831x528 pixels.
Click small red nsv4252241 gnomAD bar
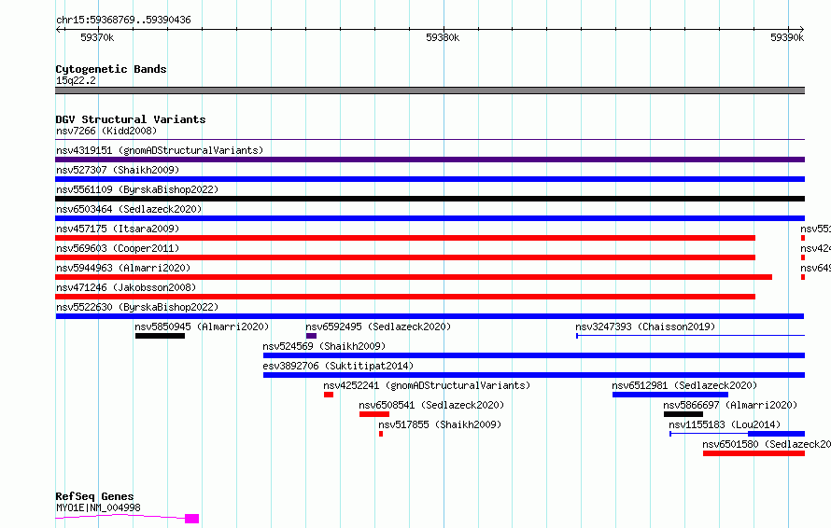coord(329,395)
